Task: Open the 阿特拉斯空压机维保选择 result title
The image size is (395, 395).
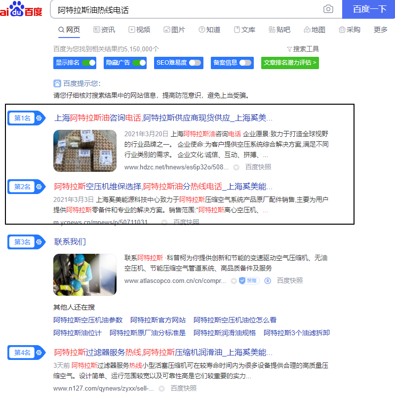Action: 163,187
